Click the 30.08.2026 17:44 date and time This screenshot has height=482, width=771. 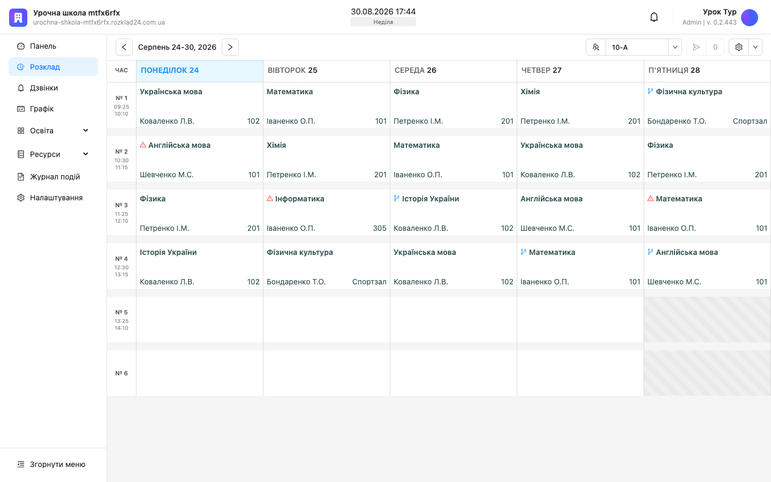click(x=383, y=12)
